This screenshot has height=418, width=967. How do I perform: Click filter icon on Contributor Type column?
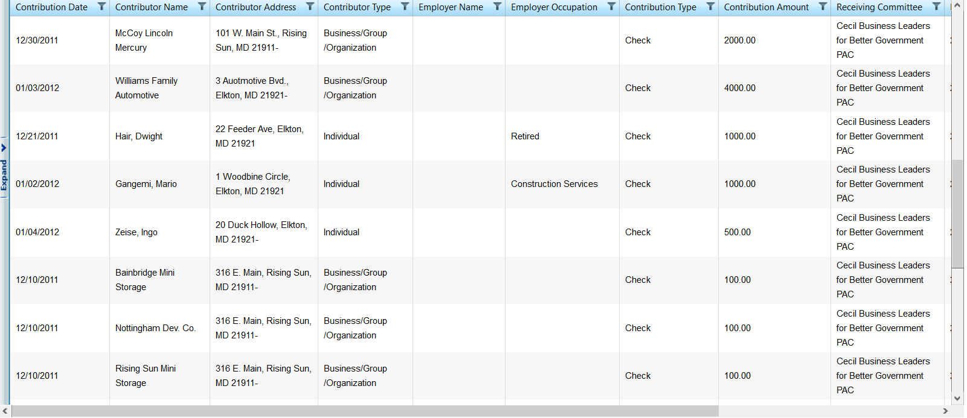coord(405,7)
